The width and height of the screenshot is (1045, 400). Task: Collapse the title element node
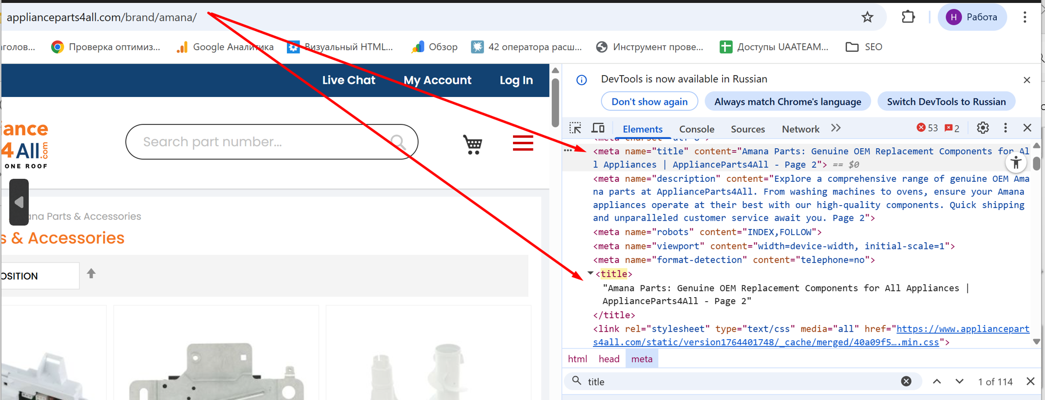pyautogui.click(x=590, y=274)
